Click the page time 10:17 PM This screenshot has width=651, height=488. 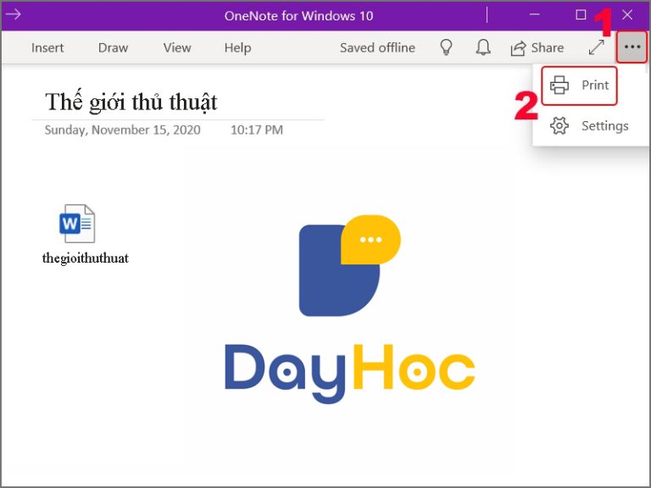tap(257, 130)
